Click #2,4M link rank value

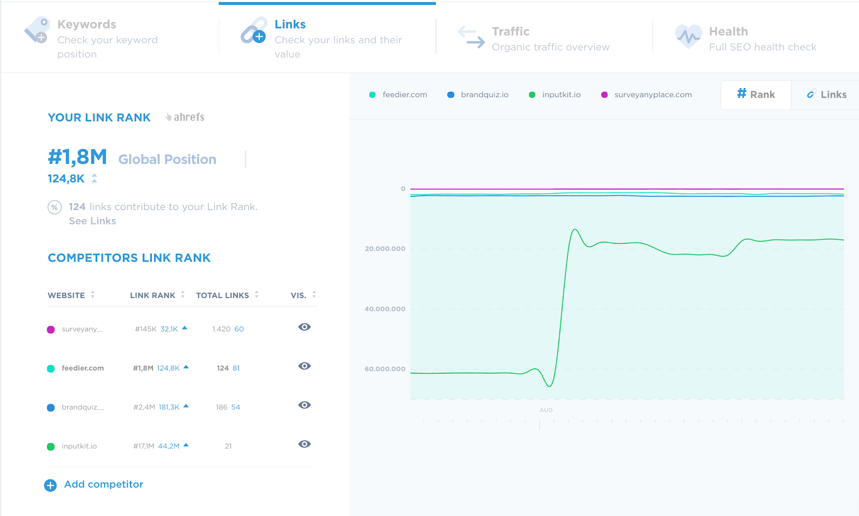pyautogui.click(x=144, y=408)
